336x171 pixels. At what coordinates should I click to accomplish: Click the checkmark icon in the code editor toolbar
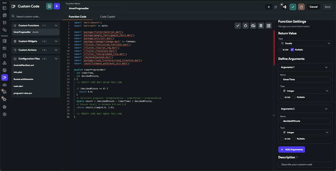coord(238,26)
